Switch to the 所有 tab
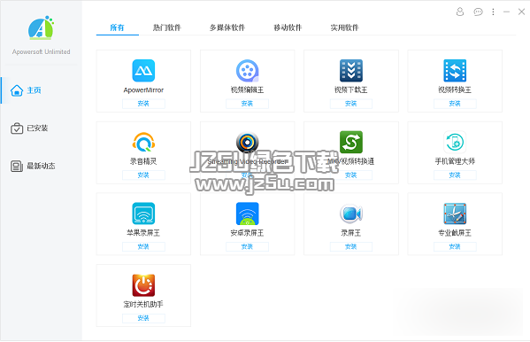Image resolution: width=530 pixels, height=342 pixels. click(118, 27)
